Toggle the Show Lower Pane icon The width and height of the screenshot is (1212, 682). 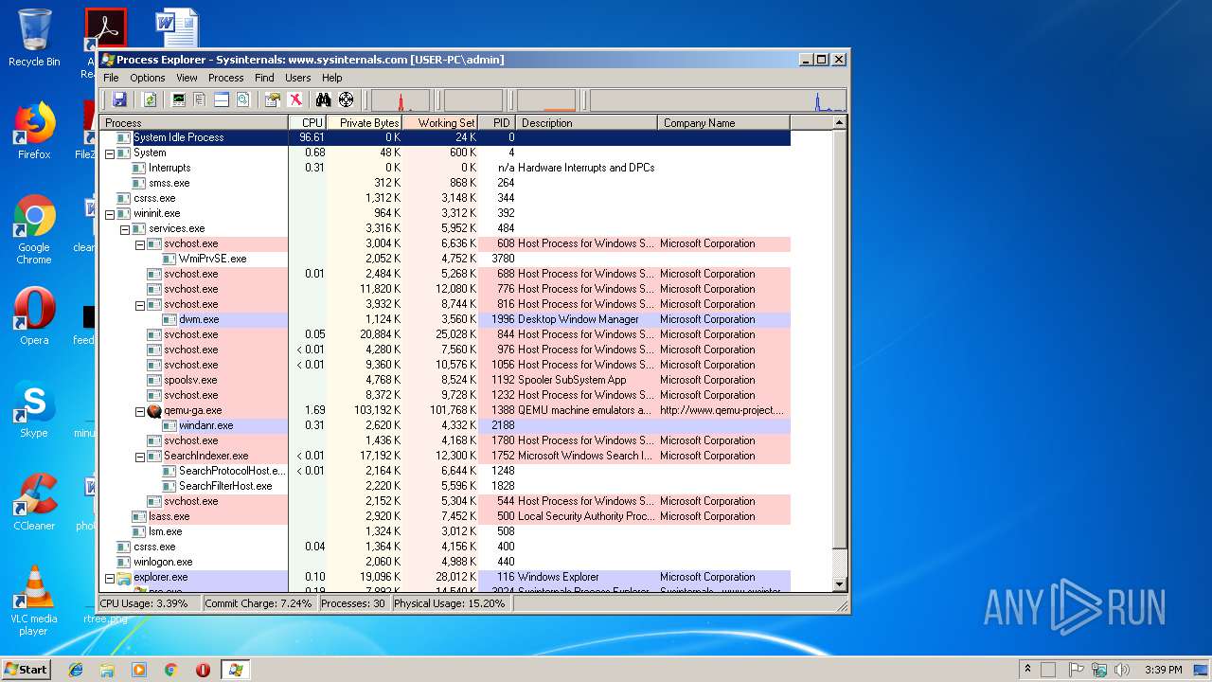coord(222,99)
